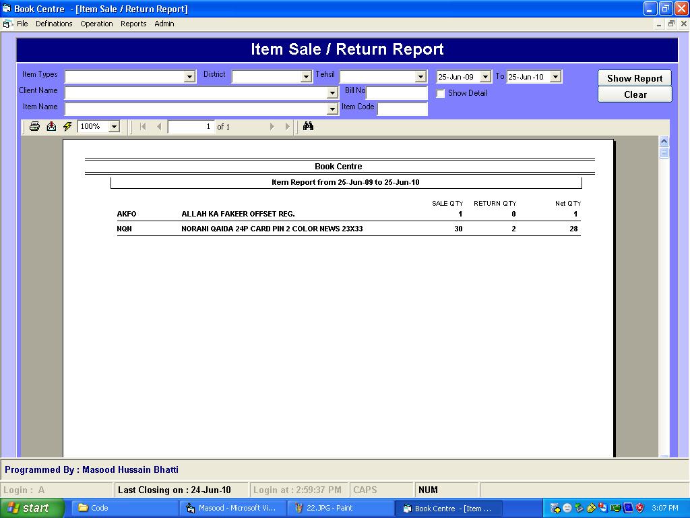
Task: Expand the Tehsil dropdown
Action: (x=420, y=77)
